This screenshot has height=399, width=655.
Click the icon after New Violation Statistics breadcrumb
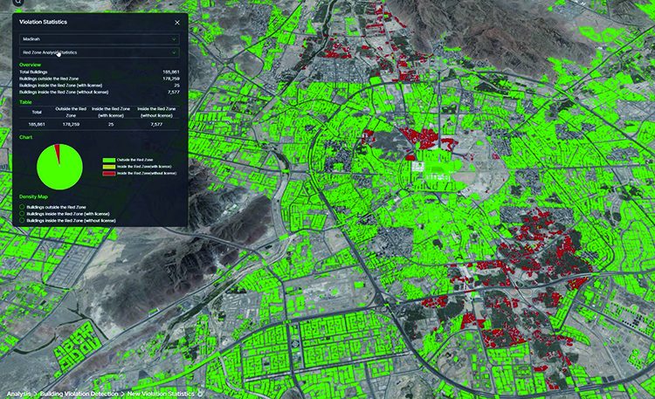(x=201, y=394)
